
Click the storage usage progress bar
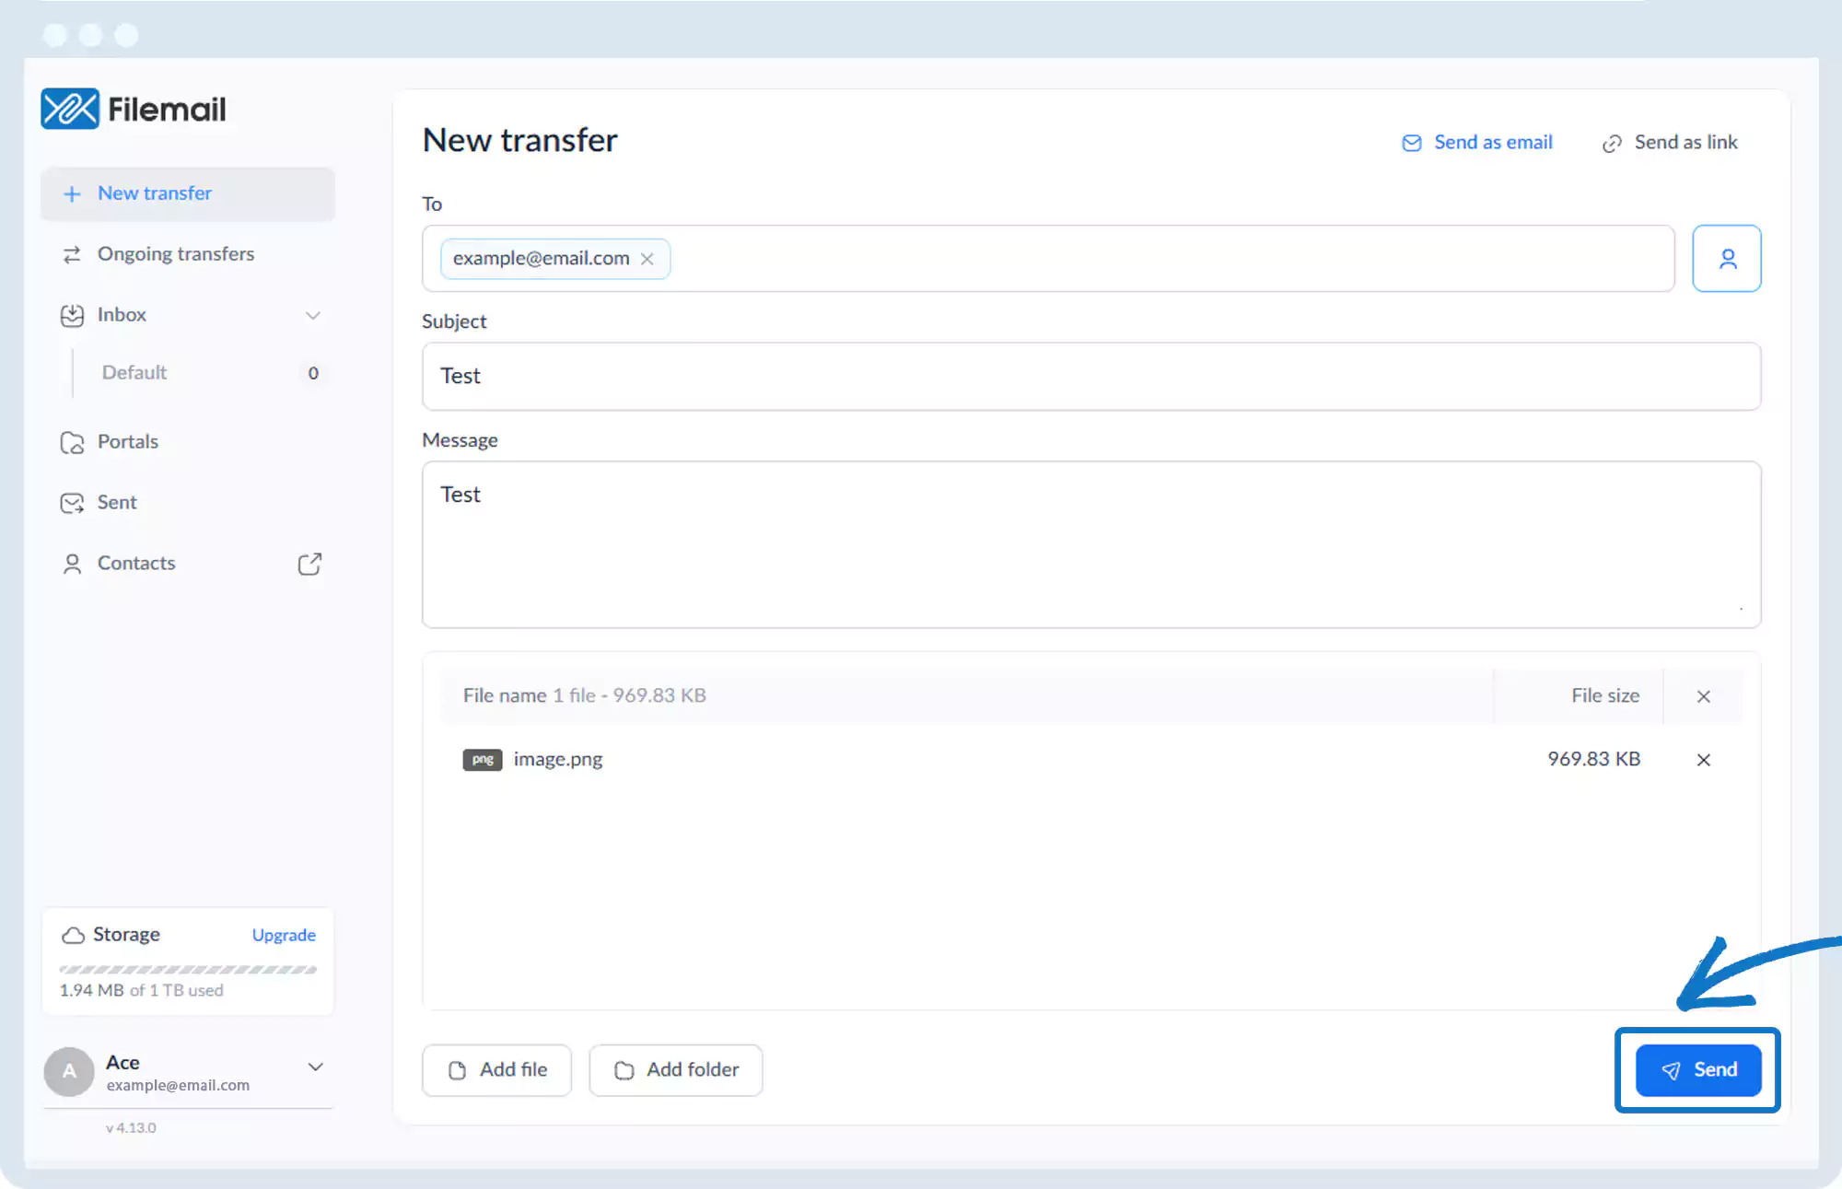point(188,970)
